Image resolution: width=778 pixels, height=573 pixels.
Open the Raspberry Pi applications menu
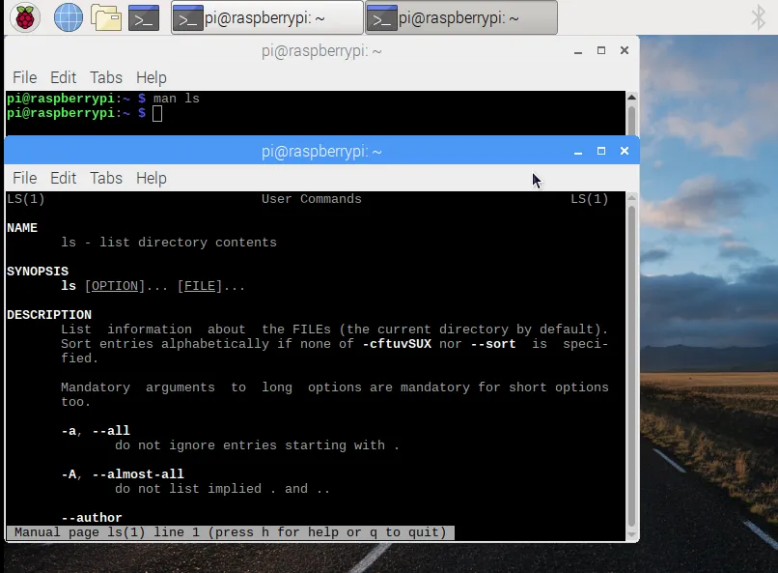pyautogui.click(x=24, y=16)
